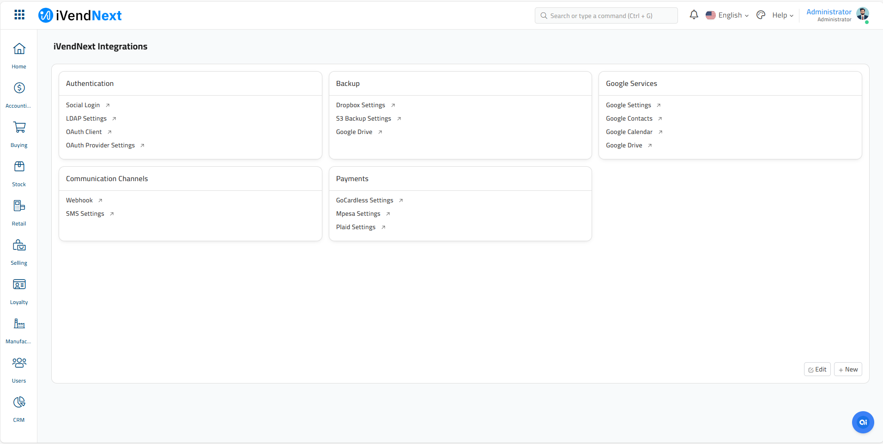Click the iVendNext Integrations page title
Screen dimensions: 883x444
(x=100, y=47)
